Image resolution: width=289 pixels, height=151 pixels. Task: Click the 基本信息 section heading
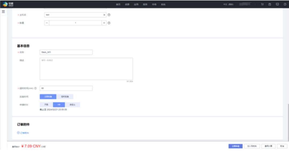pyautogui.click(x=23, y=46)
